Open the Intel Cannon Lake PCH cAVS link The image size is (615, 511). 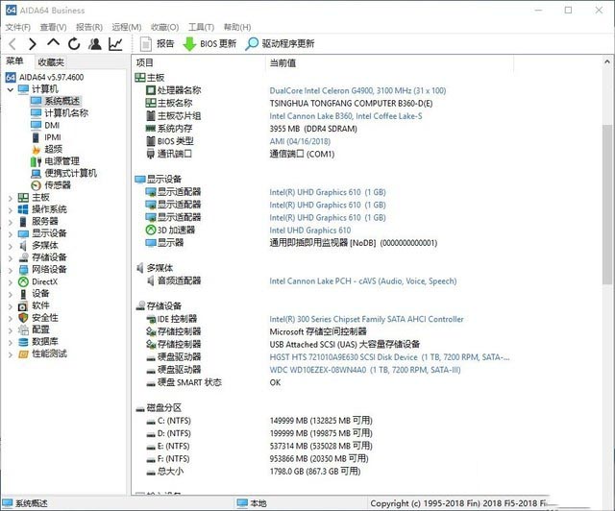(363, 281)
